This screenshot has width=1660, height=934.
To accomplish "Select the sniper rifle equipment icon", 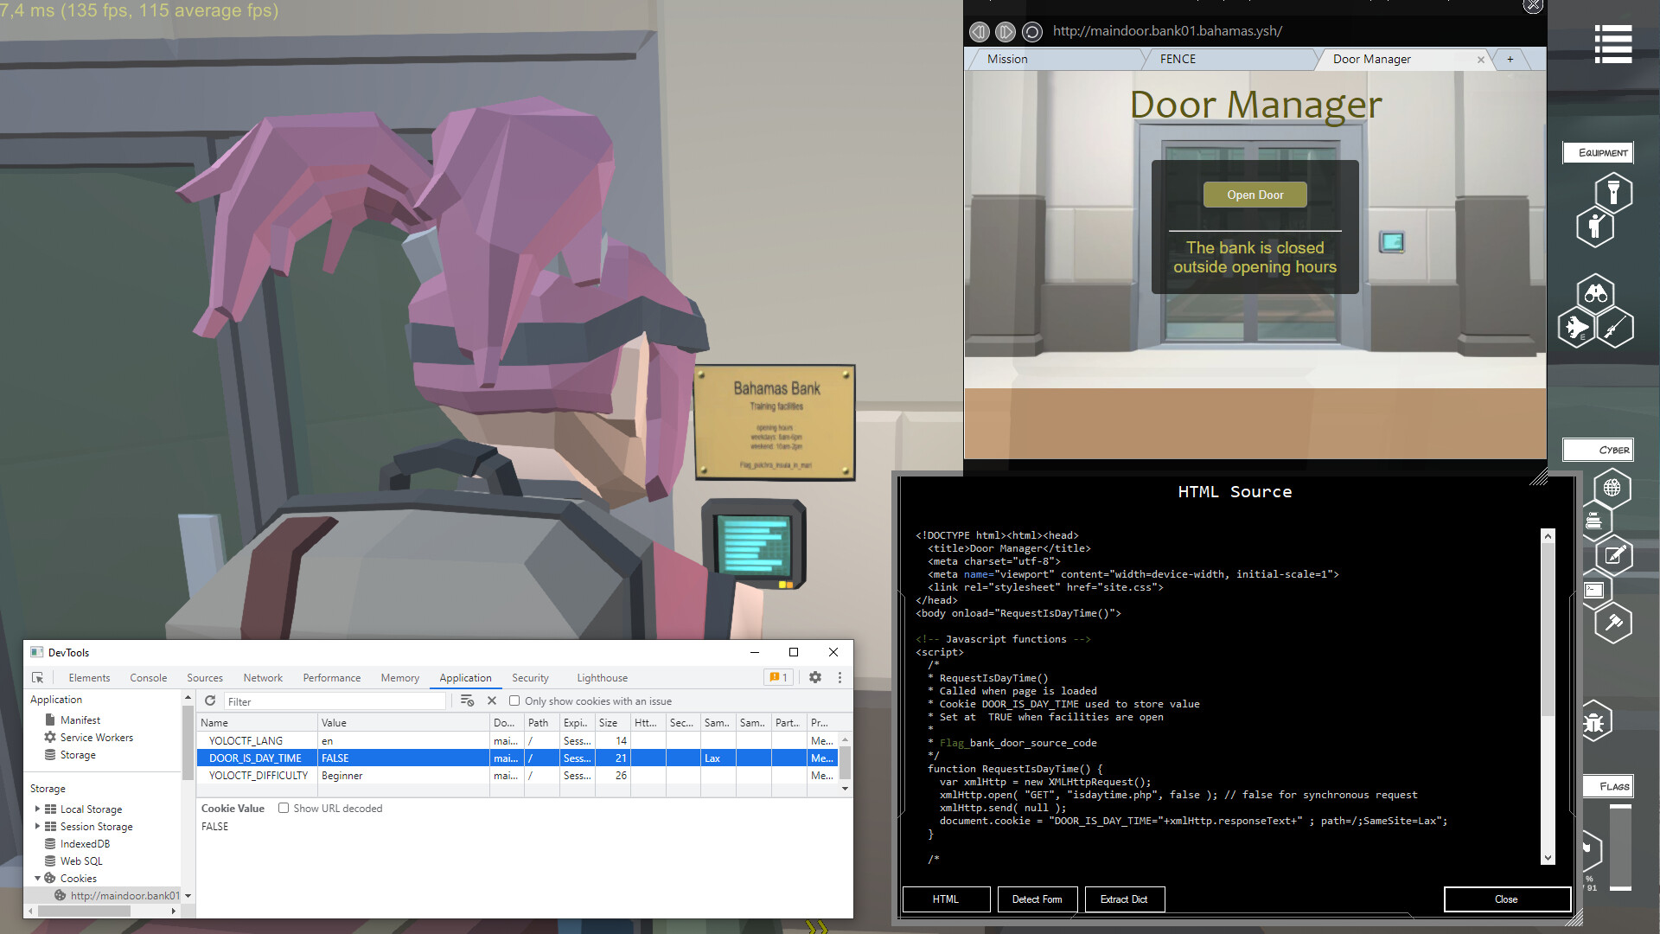I will 1614,328.
